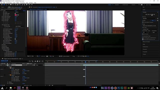The width and height of the screenshot is (160, 90).
Task: Step back one frame in Preview panel
Action: tap(148, 14)
